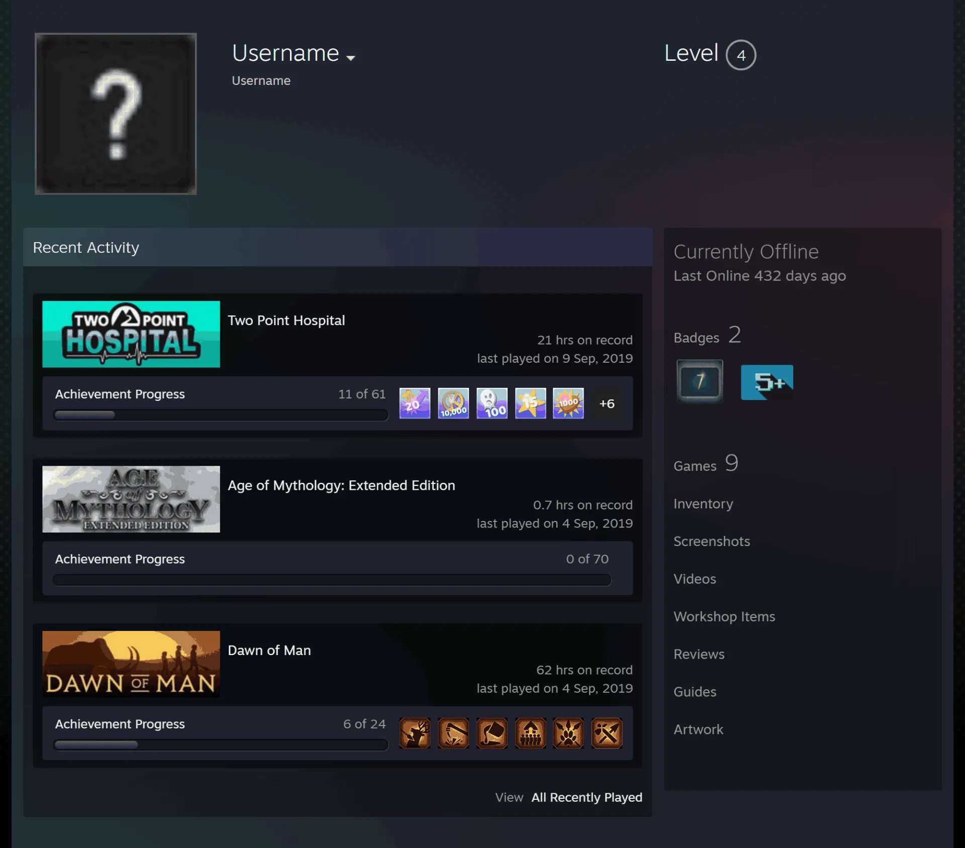The height and width of the screenshot is (848, 965).
Task: Click the star '15' achievement icon
Action: coord(530,403)
